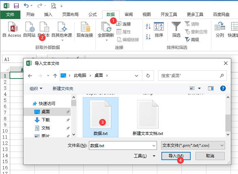Open the 视图 ribbon tab
This screenshot has width=238, height=174.
click(x=147, y=15)
